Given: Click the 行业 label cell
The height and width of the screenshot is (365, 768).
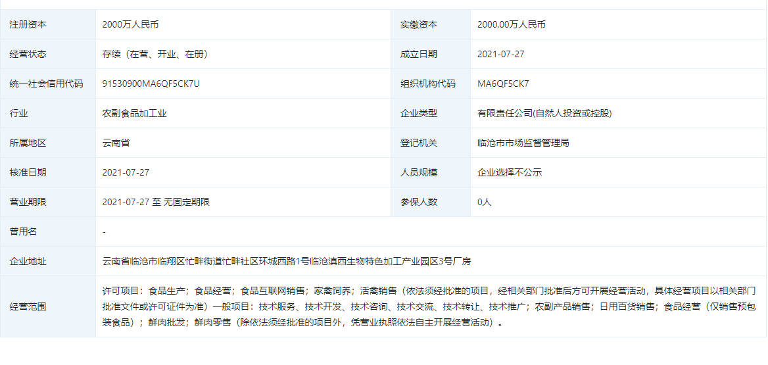Looking at the screenshot, I should point(48,113).
